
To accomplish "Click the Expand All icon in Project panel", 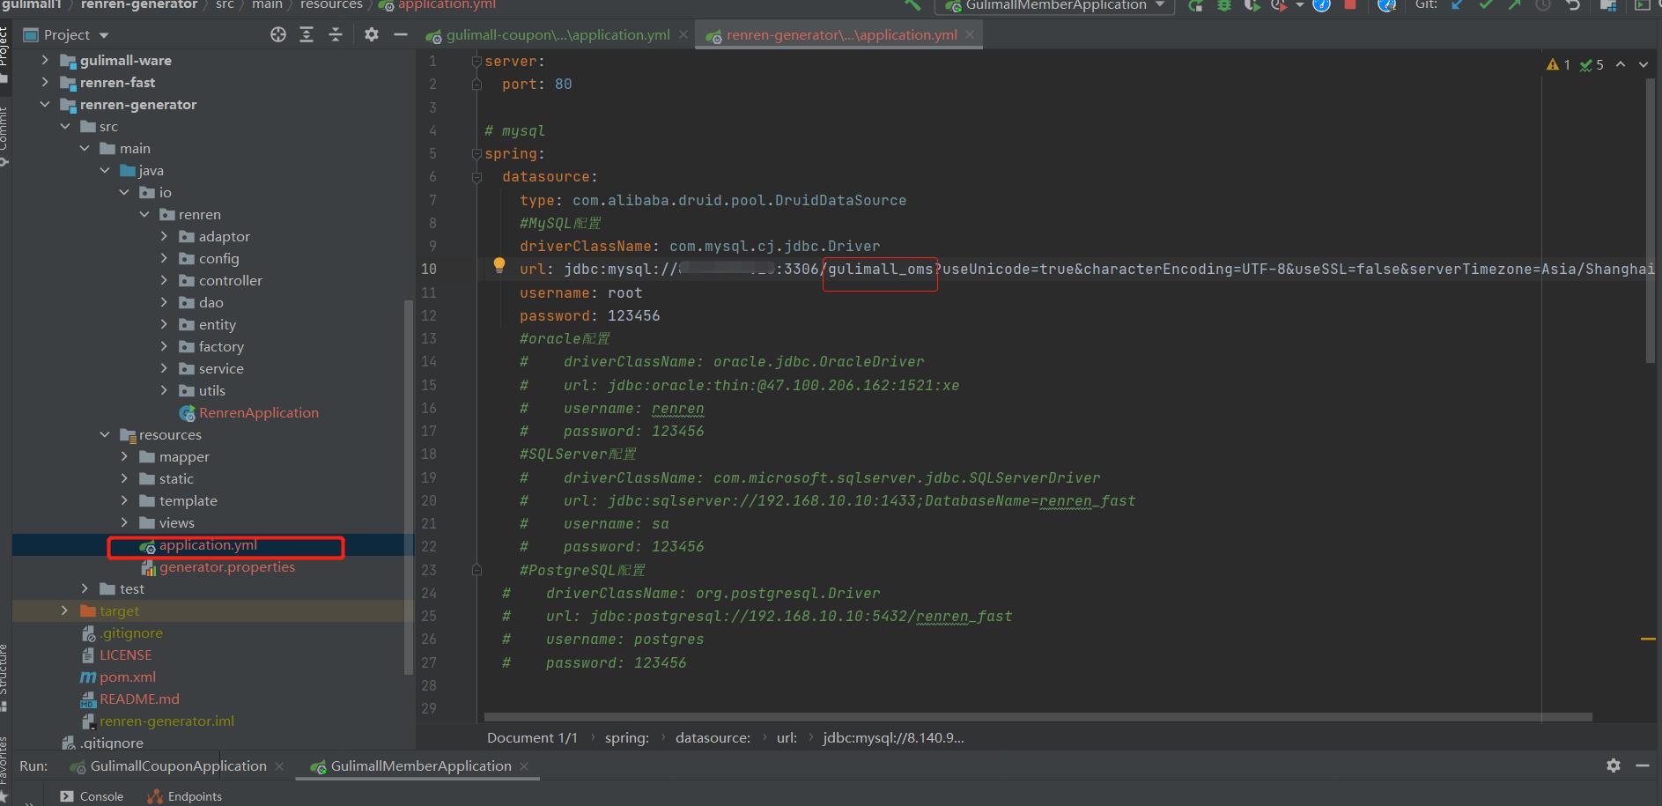I will [x=307, y=34].
